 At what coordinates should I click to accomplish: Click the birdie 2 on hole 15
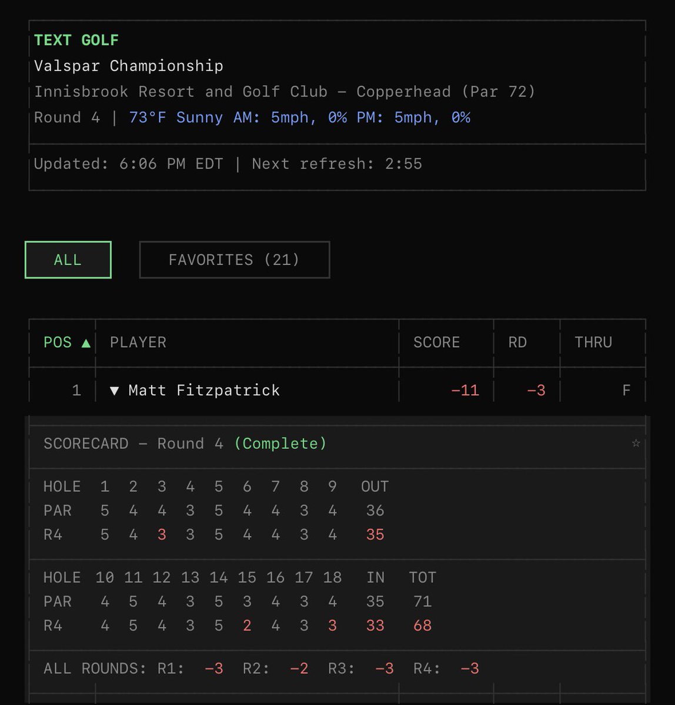point(247,626)
